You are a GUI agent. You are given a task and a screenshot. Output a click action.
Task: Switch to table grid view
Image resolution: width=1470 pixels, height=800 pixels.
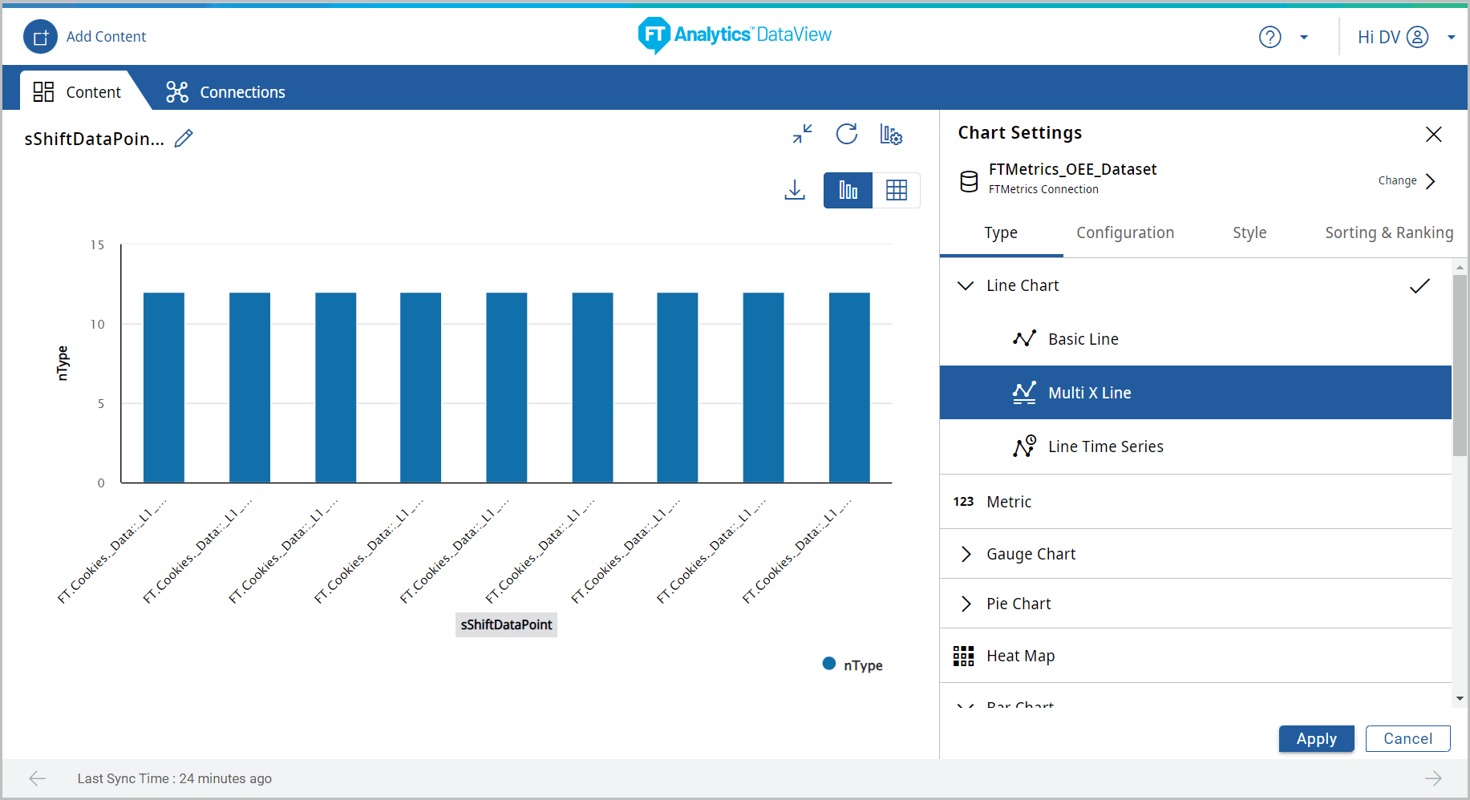pyautogui.click(x=896, y=190)
